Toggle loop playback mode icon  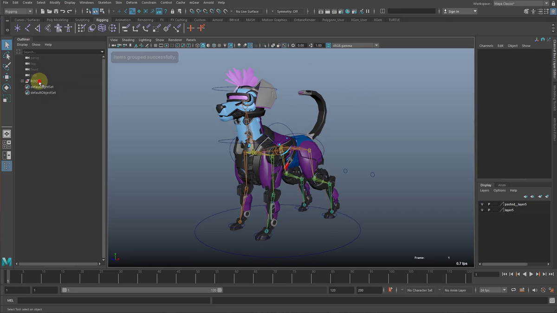[x=513, y=290]
